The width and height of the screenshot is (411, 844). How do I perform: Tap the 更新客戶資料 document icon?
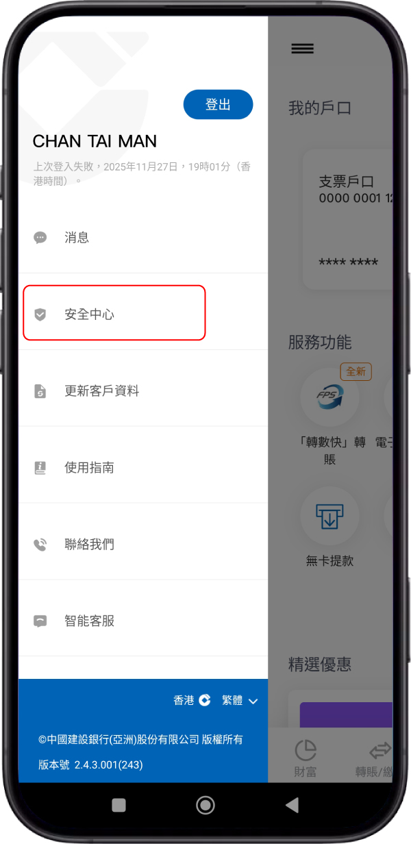[40, 391]
